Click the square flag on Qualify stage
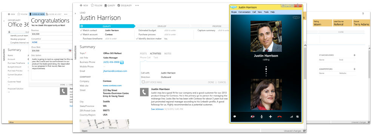 click(81, 26)
